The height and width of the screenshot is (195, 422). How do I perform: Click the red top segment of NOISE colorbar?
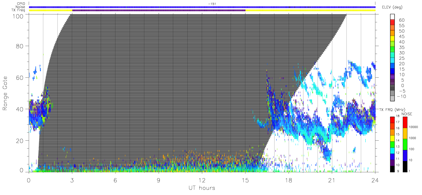(x=405, y=122)
